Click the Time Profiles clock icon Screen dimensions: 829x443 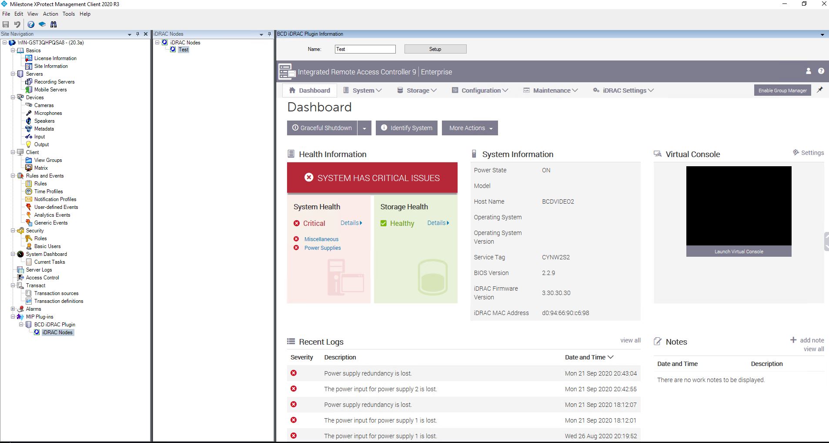29,191
